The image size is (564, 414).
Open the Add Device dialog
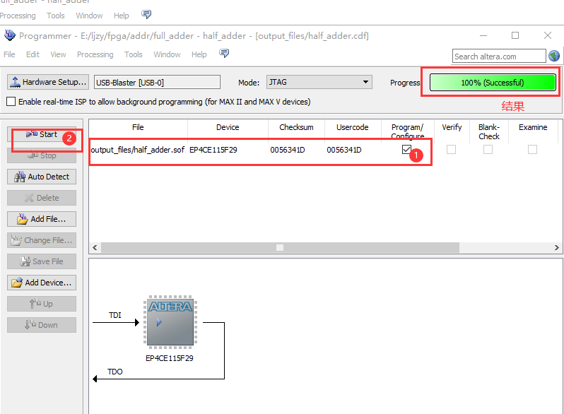pos(42,283)
